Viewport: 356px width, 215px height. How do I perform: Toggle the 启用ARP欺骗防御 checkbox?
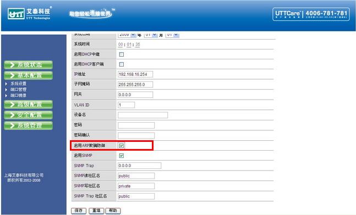click(x=122, y=146)
